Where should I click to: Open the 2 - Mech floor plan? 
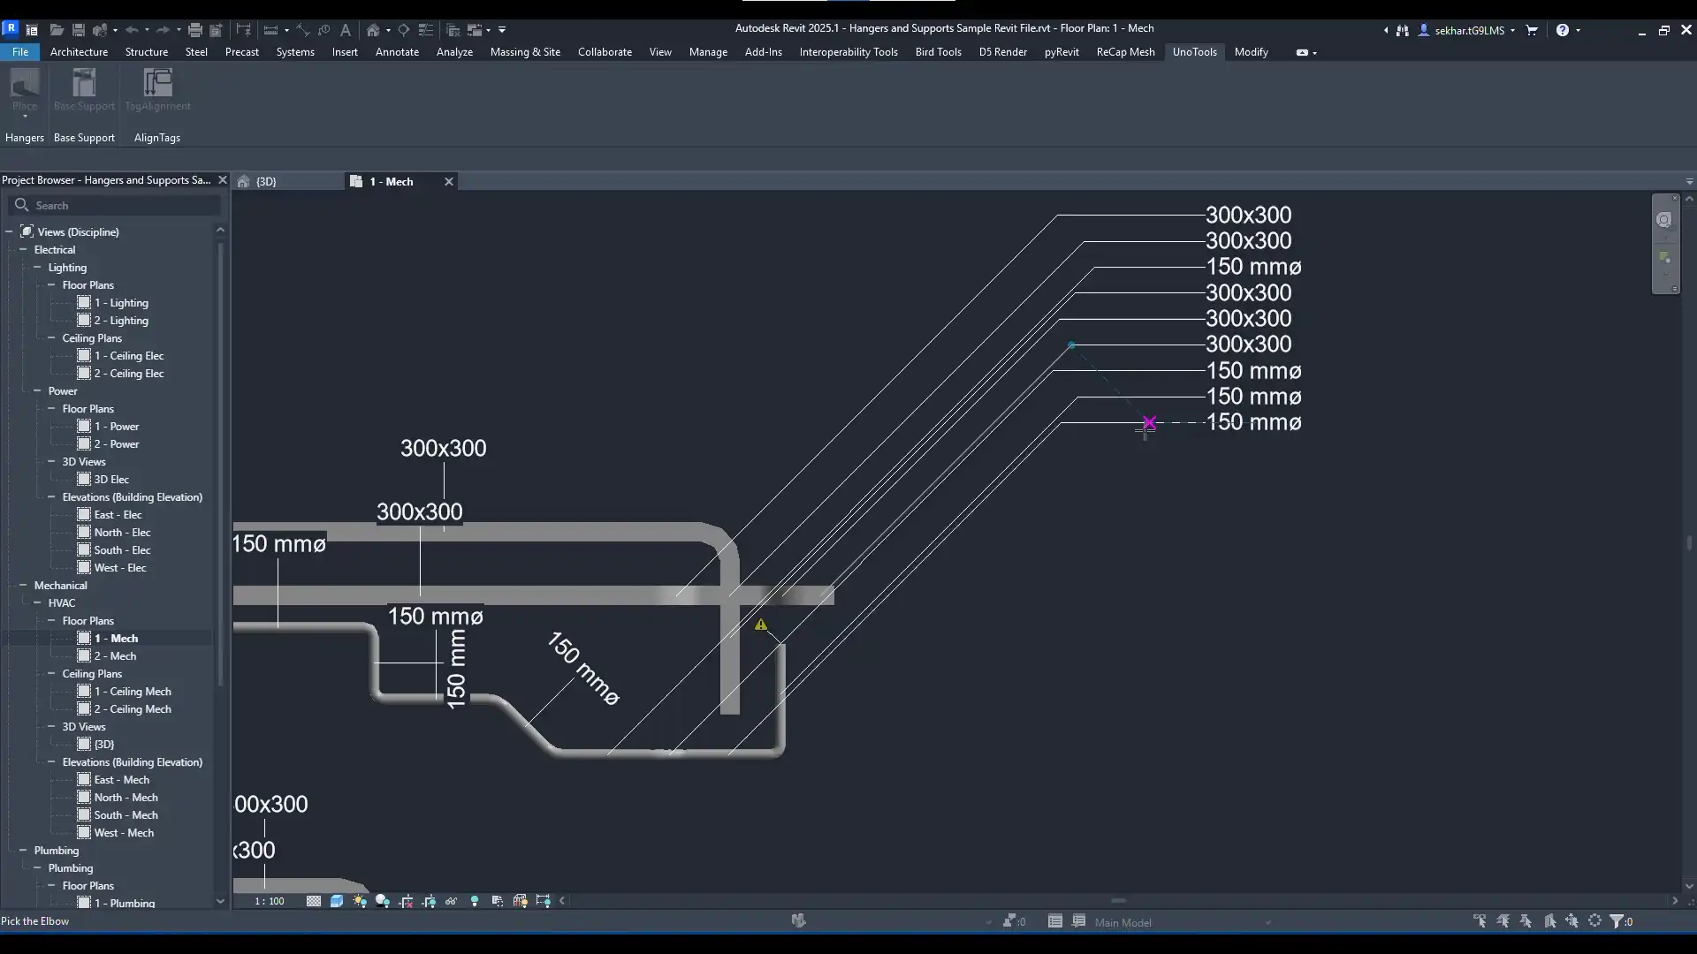[115, 656]
